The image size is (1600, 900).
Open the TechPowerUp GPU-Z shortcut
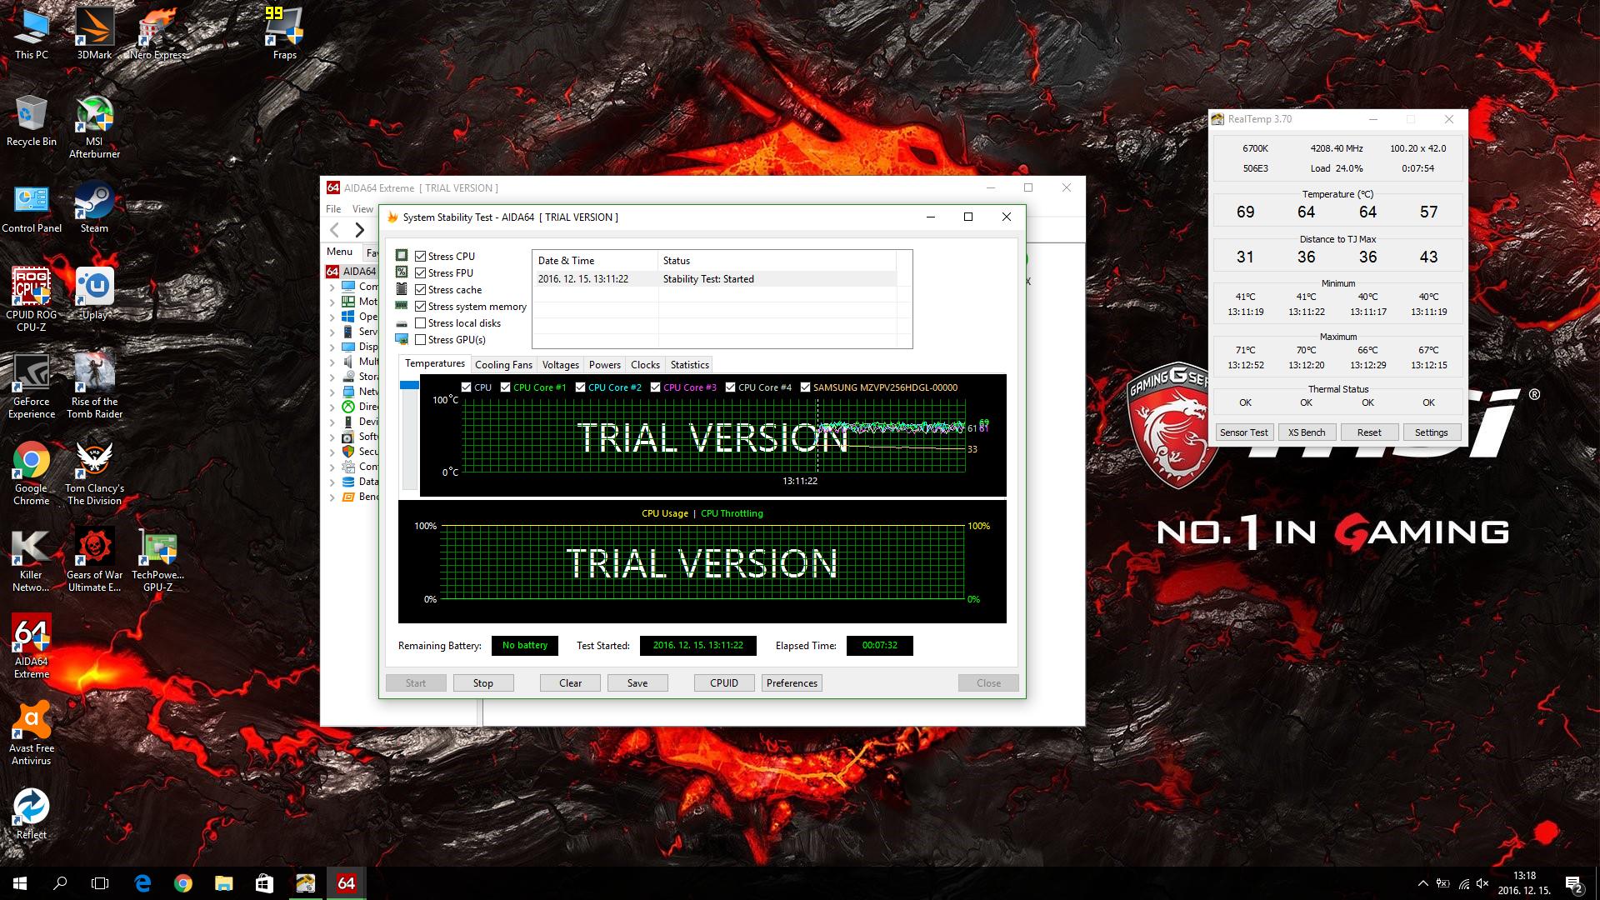coord(157,559)
